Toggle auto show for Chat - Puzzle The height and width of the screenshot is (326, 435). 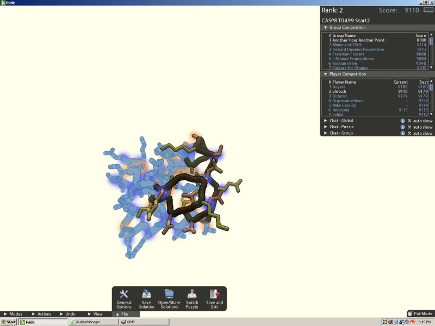pos(409,127)
